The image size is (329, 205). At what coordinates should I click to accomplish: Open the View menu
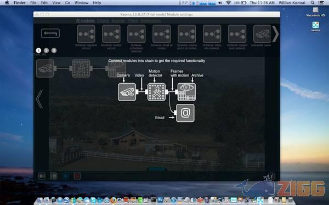click(x=56, y=3)
